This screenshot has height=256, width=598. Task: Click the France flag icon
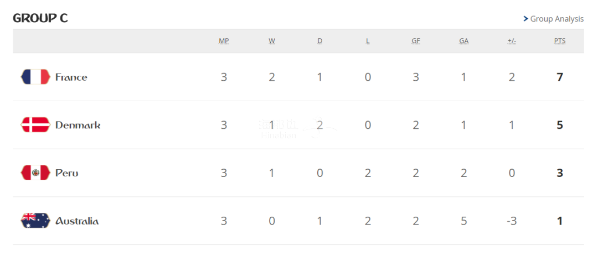(35, 77)
